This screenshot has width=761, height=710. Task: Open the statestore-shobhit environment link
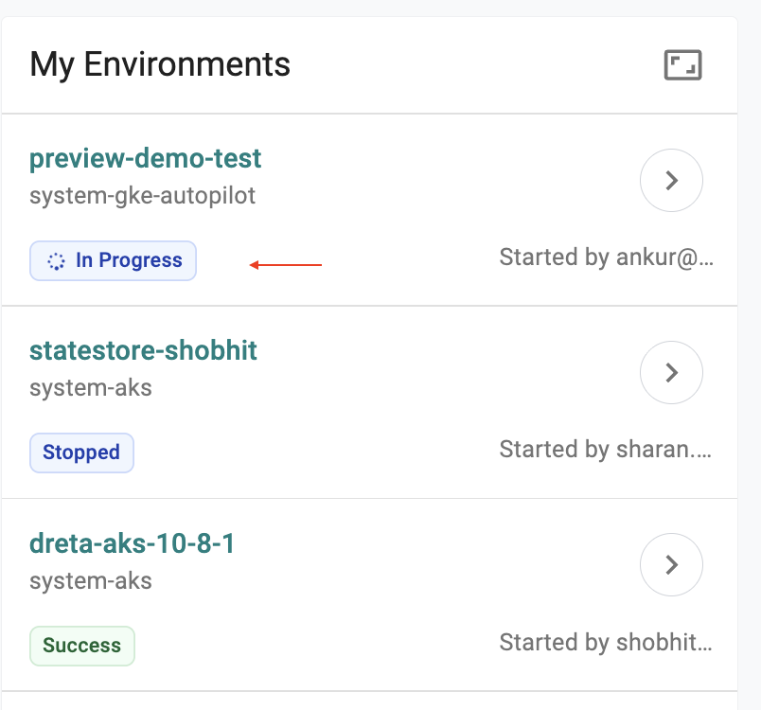144,350
